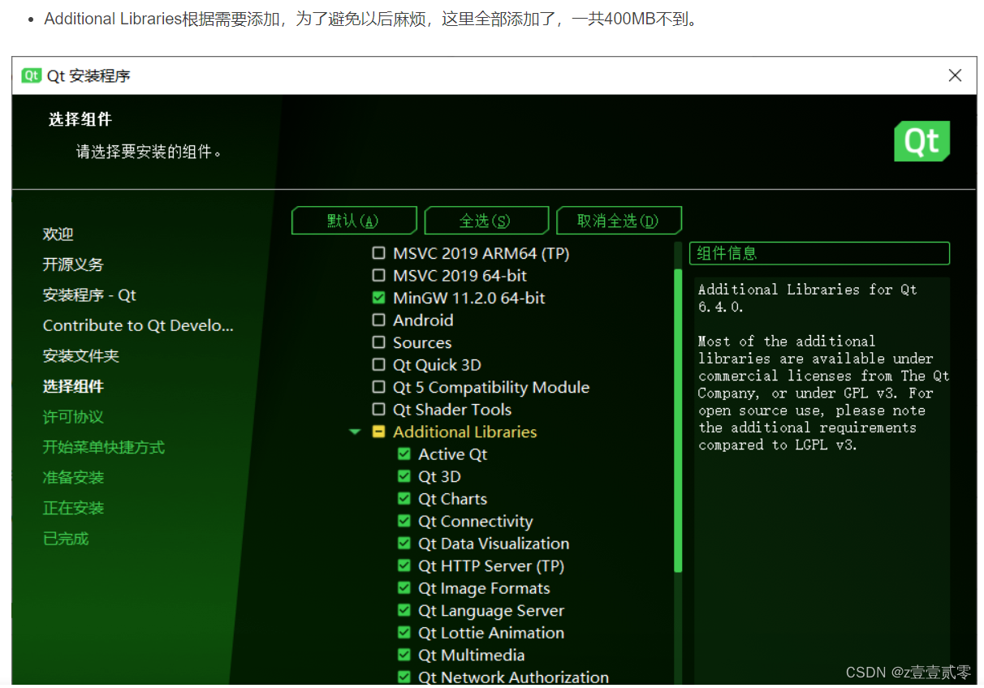The image size is (984, 688).
Task: Uncheck the Qt Network Authorization checkbox
Action: coord(404,677)
